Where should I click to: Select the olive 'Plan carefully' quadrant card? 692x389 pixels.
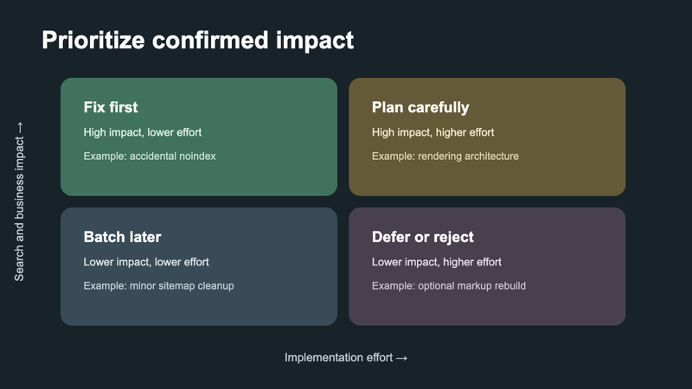tap(487, 137)
